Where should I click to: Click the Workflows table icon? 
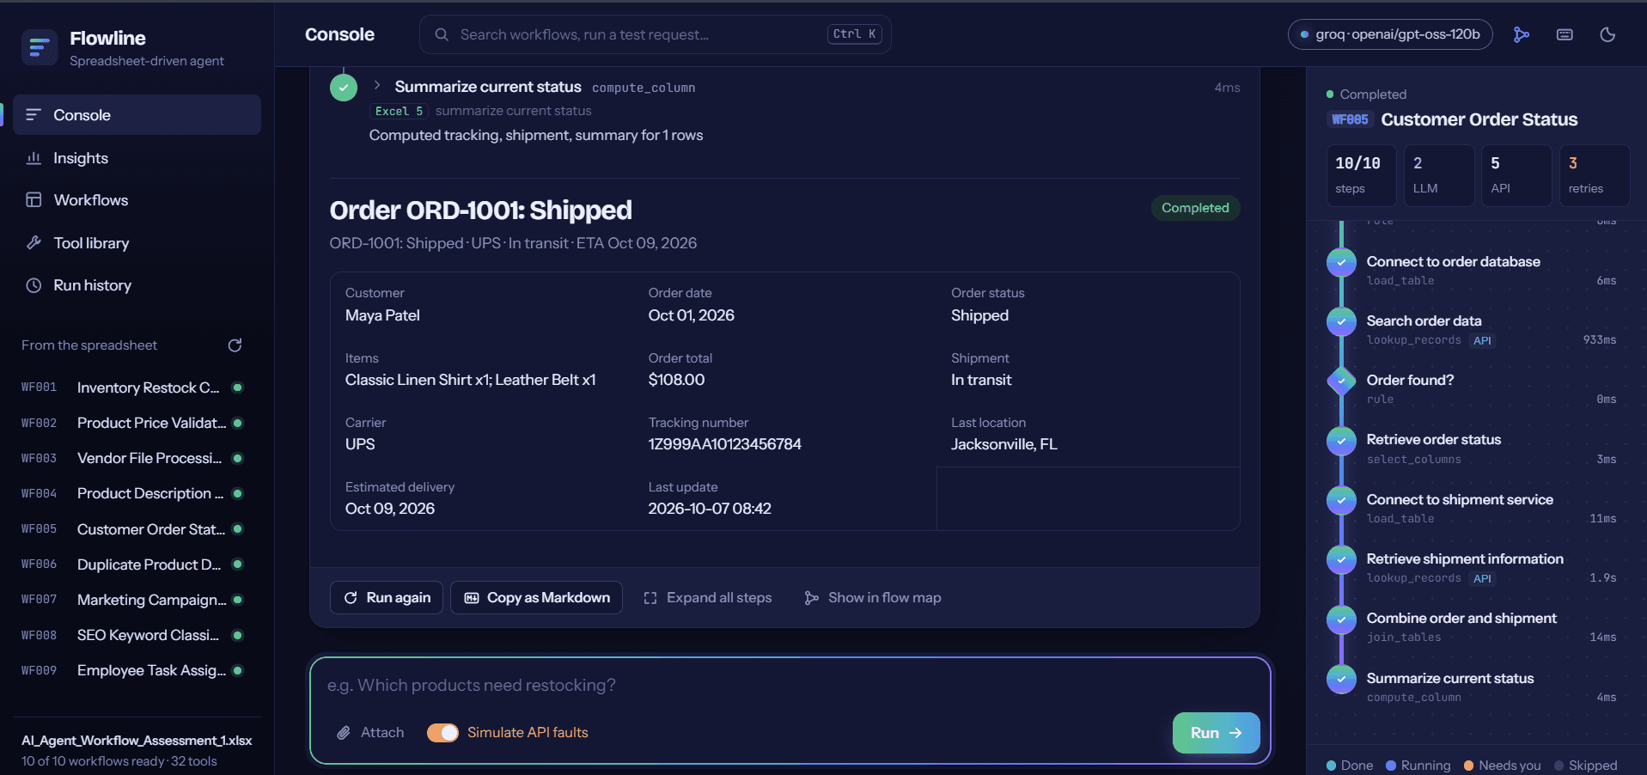click(34, 200)
